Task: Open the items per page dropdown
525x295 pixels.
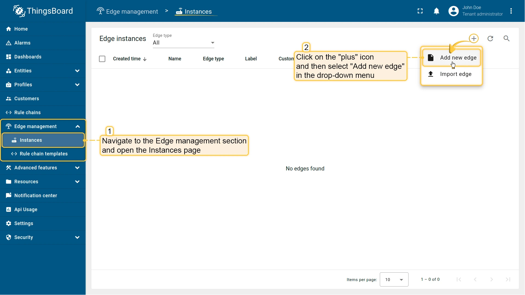Action: 394,279
